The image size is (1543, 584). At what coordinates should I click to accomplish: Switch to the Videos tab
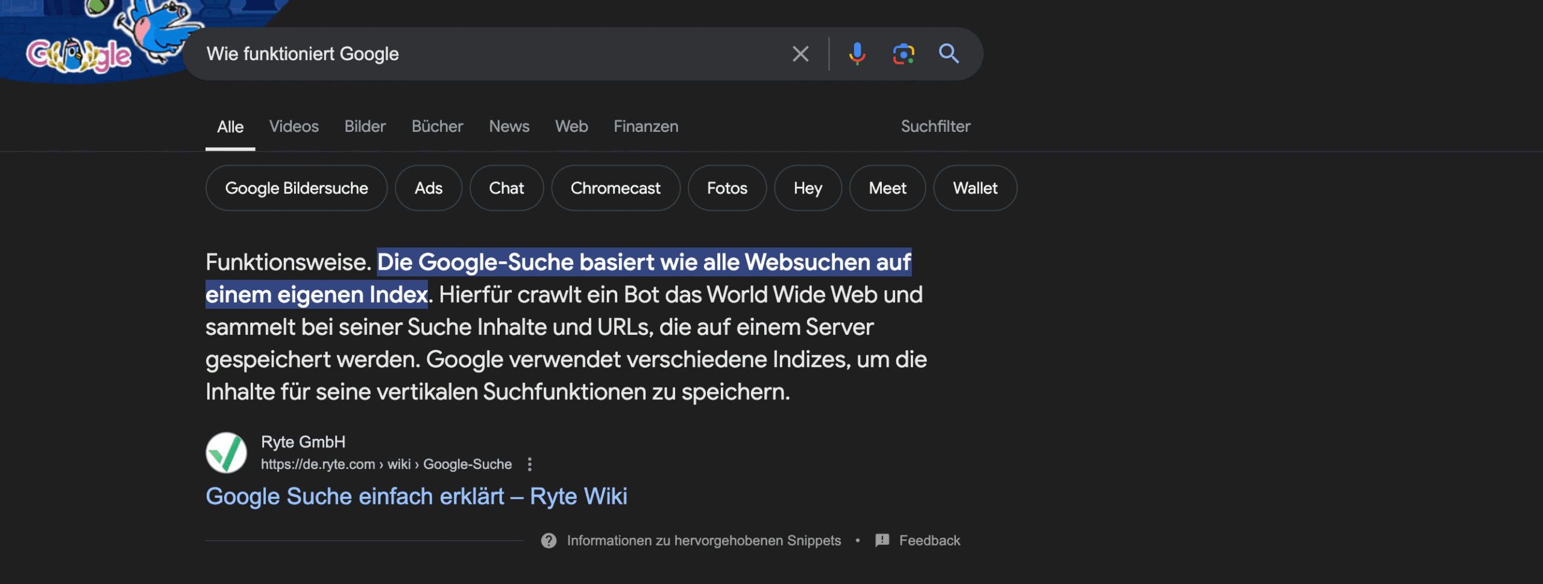coord(294,126)
